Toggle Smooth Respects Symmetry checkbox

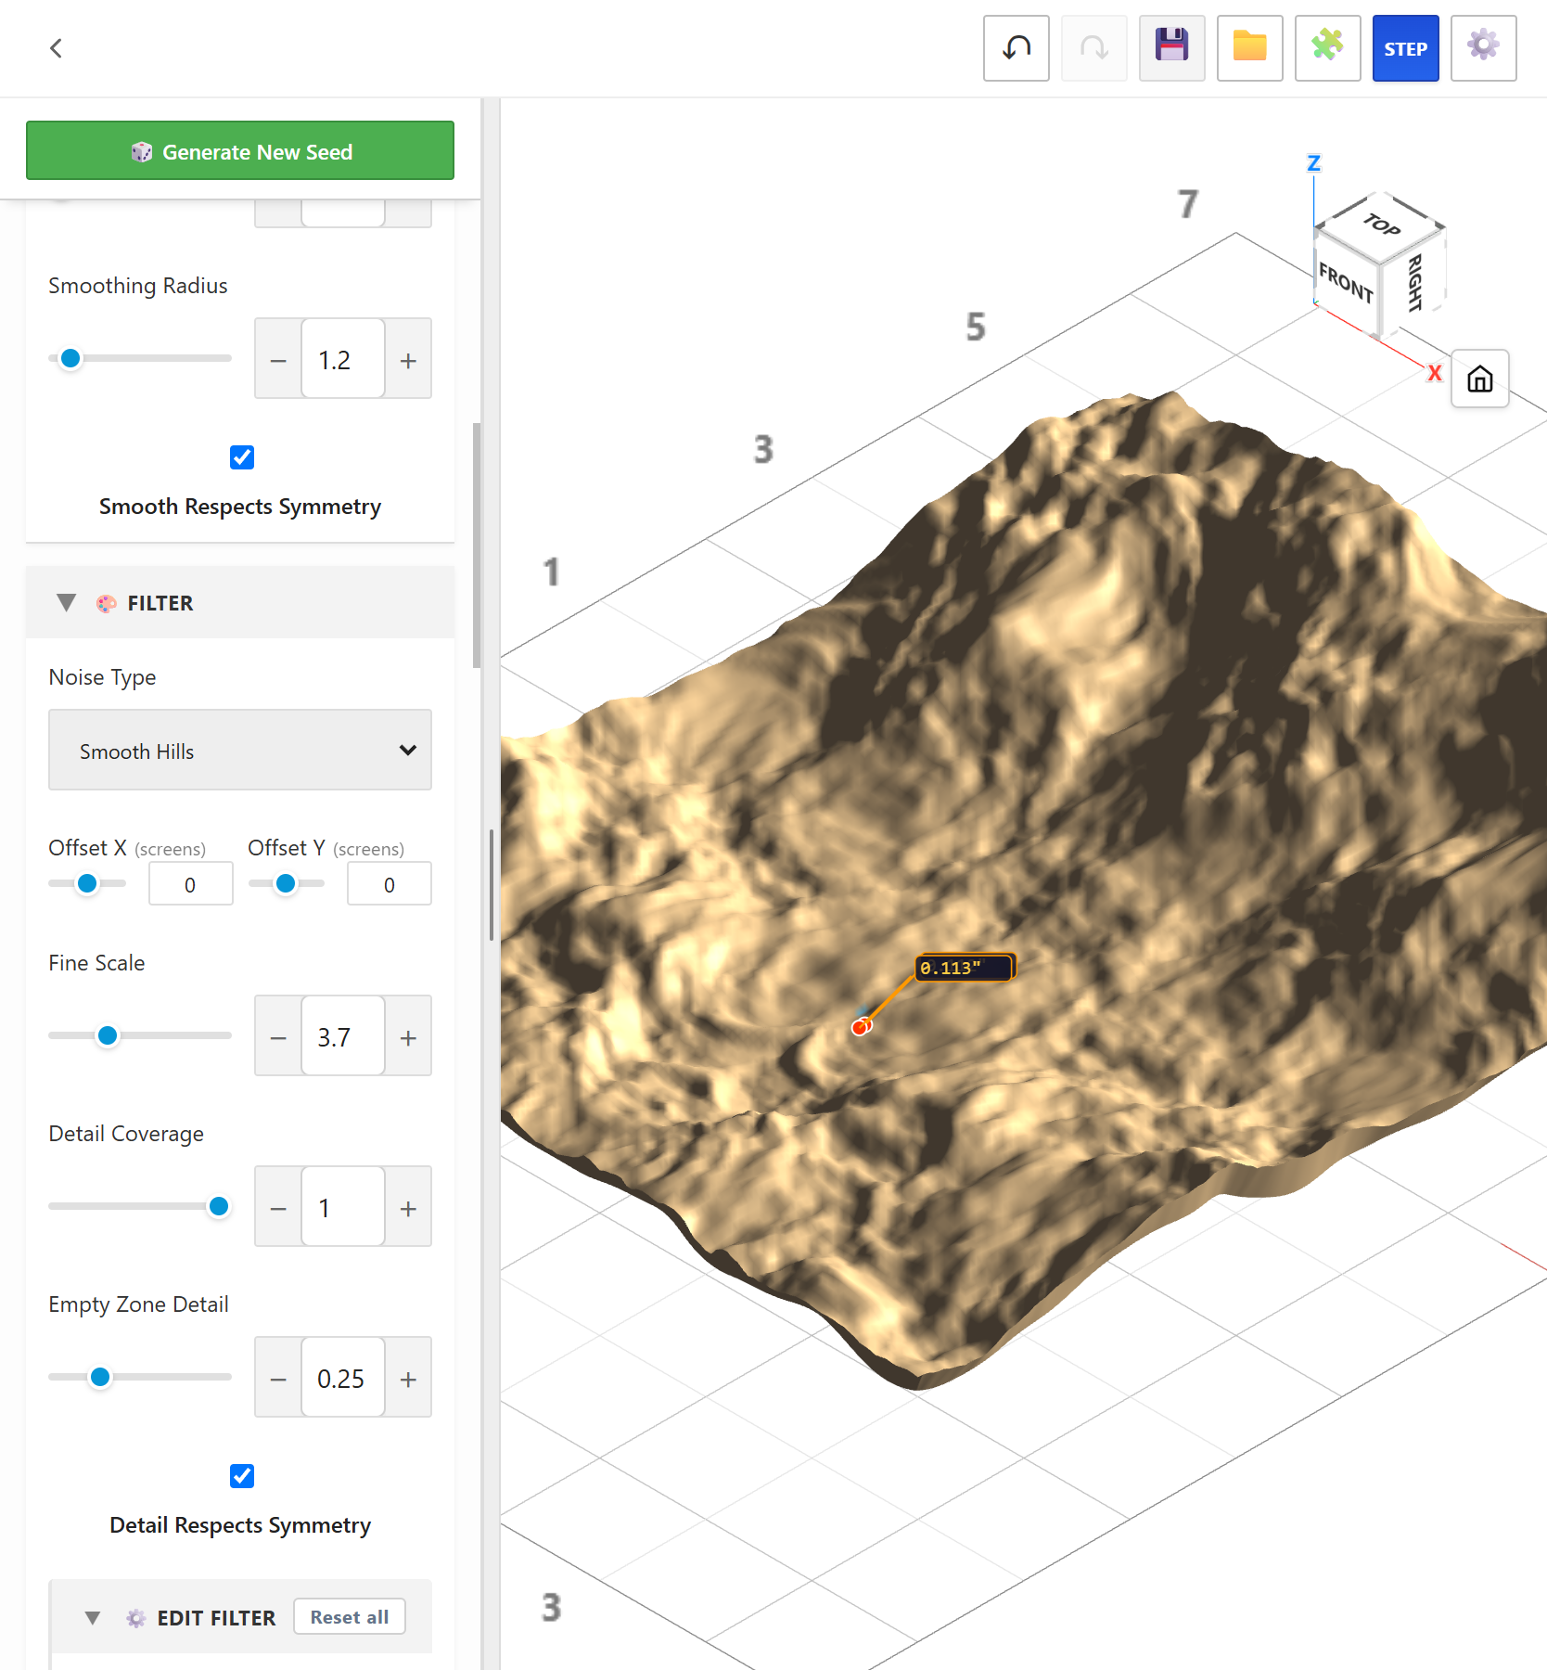(x=242, y=457)
